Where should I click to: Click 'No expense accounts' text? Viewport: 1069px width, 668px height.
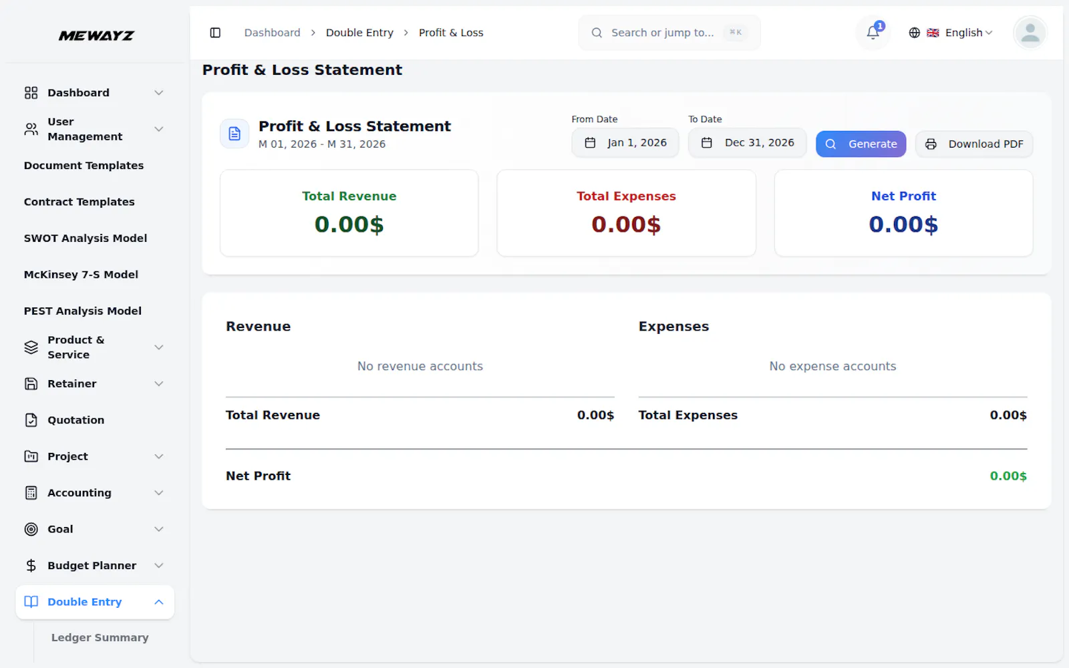pyautogui.click(x=832, y=367)
